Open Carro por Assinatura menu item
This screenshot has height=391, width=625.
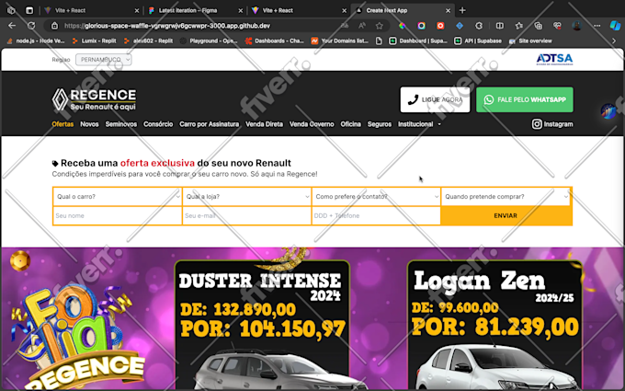210,124
